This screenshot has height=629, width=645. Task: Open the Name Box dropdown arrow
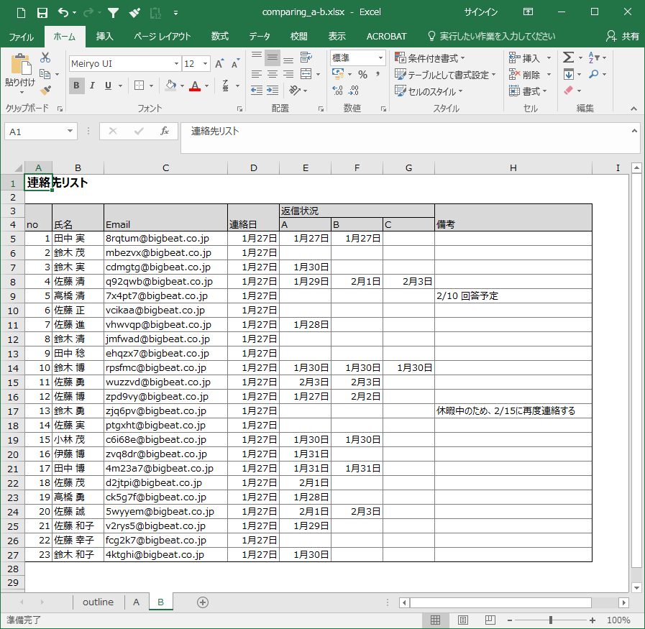pos(70,132)
